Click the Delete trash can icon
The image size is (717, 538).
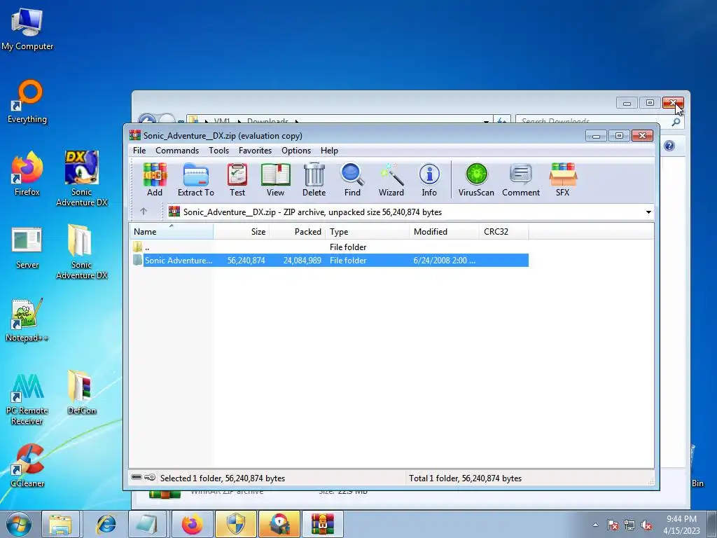coord(314,179)
